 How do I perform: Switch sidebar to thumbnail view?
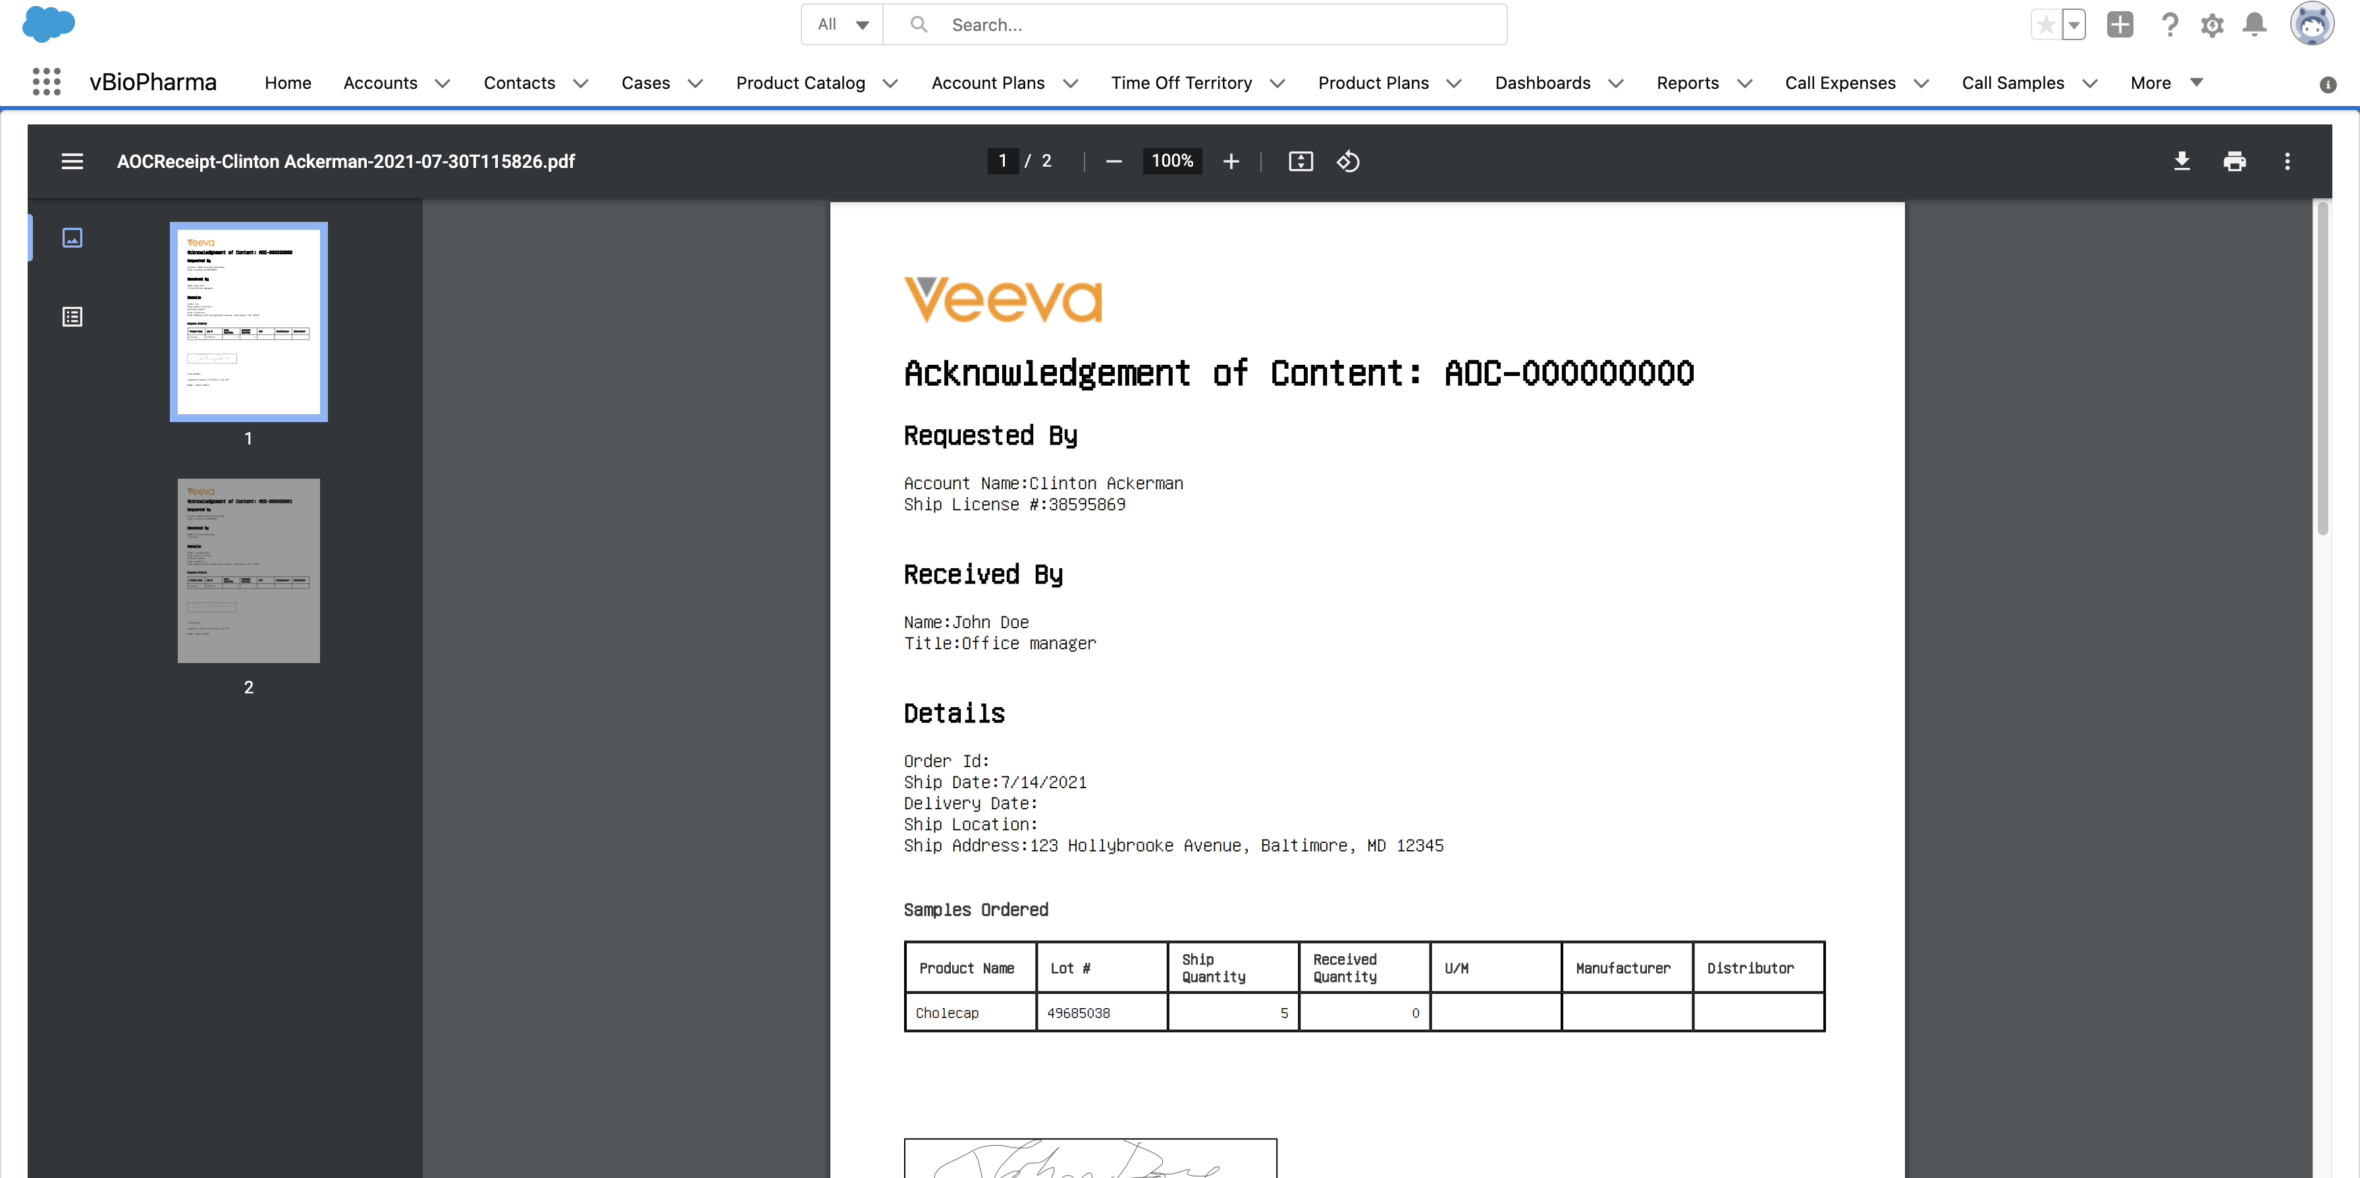click(x=72, y=238)
